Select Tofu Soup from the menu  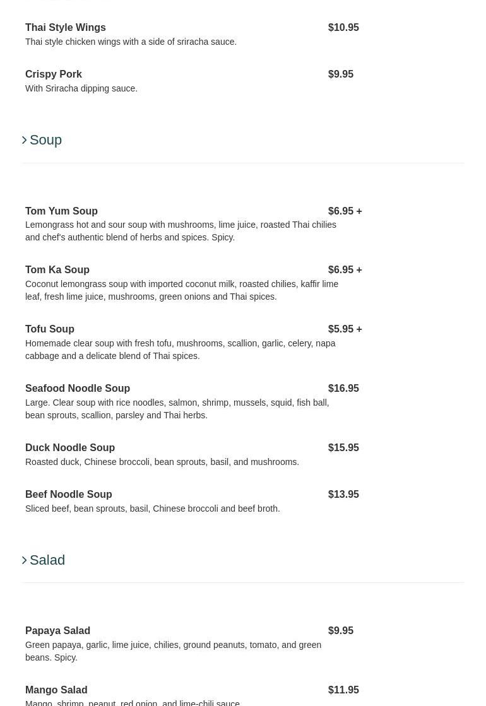click(50, 329)
